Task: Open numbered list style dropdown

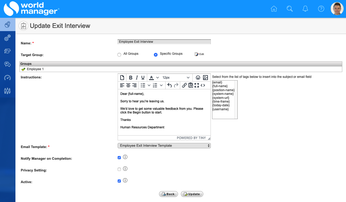Action: [161, 85]
